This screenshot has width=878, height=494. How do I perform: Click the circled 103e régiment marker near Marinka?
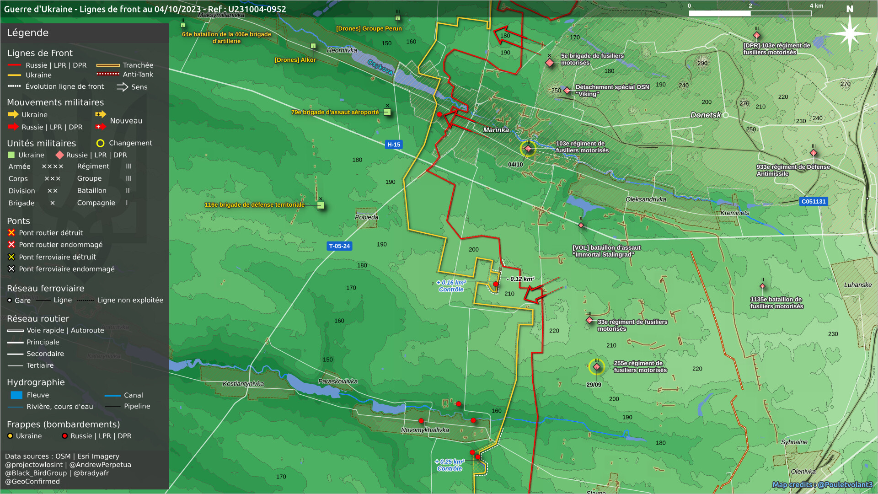coord(528,149)
